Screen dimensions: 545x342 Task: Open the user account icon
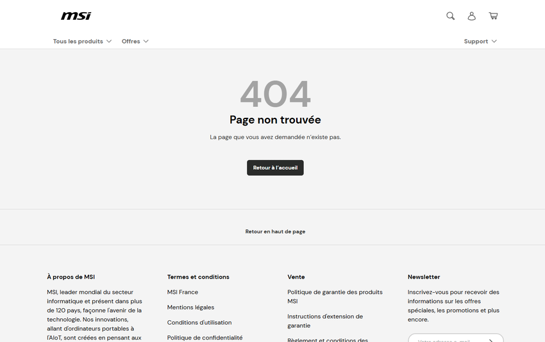[471, 16]
